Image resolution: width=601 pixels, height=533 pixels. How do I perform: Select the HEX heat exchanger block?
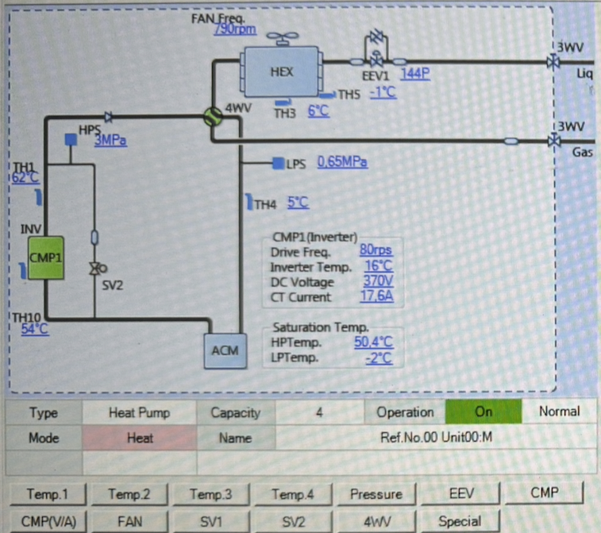(x=281, y=71)
